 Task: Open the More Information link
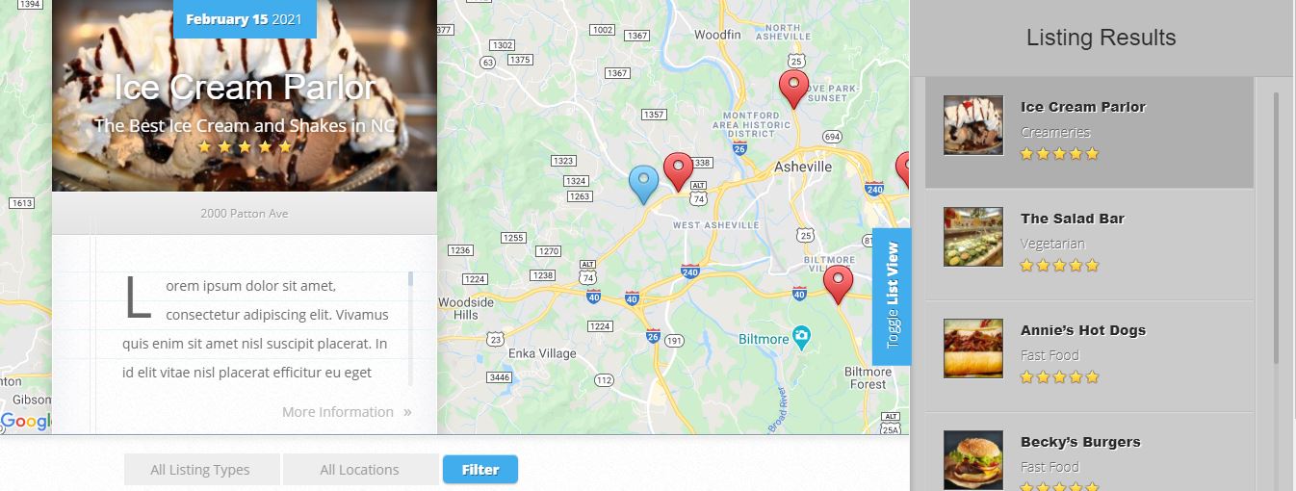coord(338,412)
